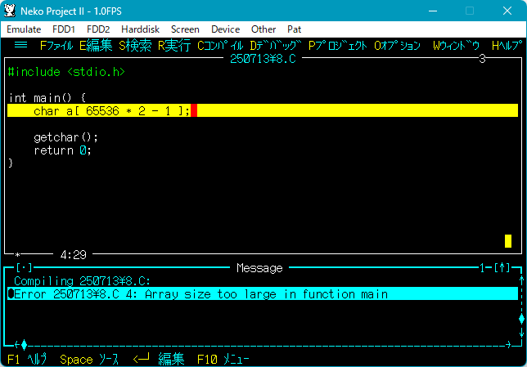Click the int main() { line
Image resolution: width=527 pixels, height=367 pixels.
(47, 98)
